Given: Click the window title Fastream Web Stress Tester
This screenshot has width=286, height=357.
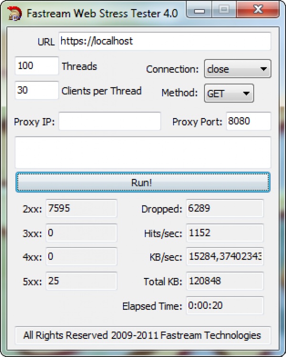Looking at the screenshot, I should click(x=102, y=13).
